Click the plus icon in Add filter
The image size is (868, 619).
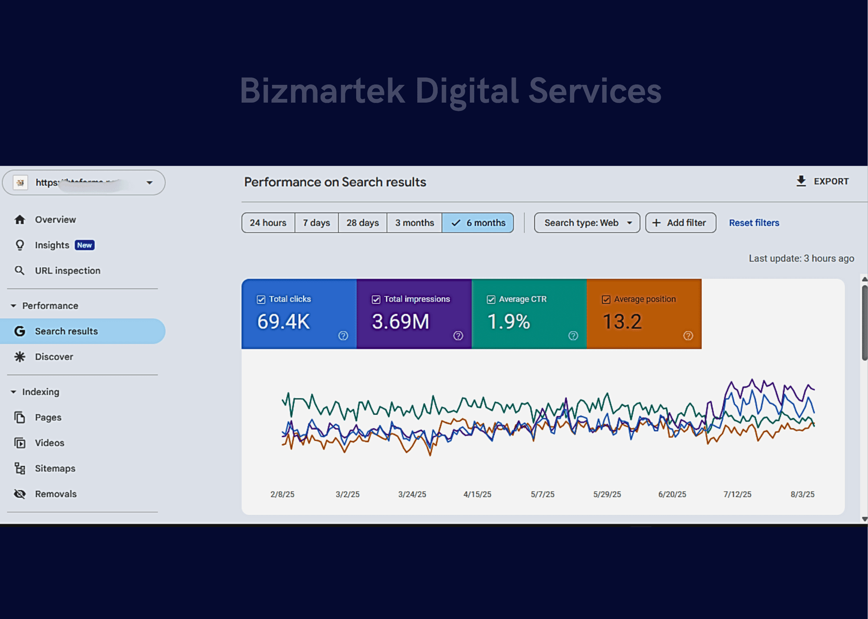point(657,223)
